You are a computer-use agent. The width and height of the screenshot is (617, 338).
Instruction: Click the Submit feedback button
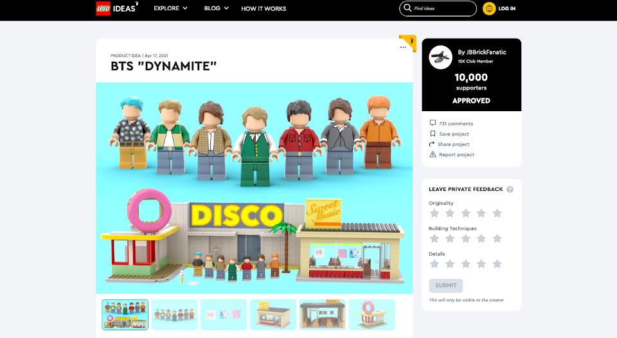click(446, 285)
